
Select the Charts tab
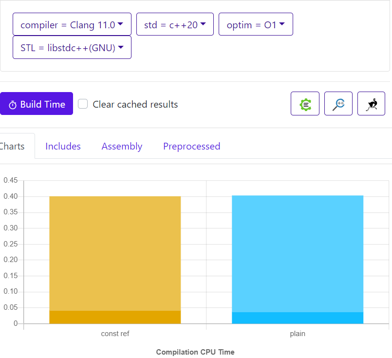click(x=12, y=146)
